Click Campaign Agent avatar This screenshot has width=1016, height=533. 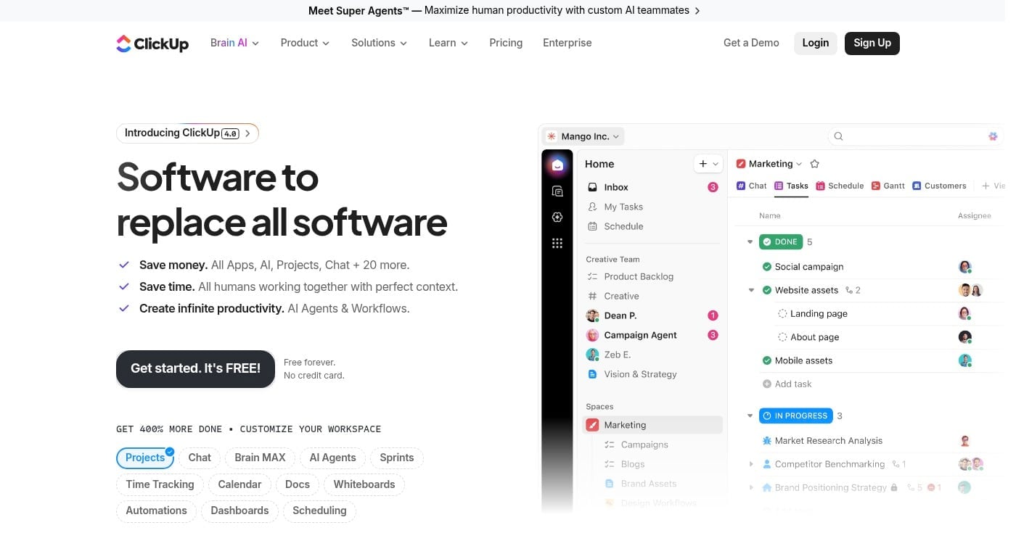[x=592, y=335]
